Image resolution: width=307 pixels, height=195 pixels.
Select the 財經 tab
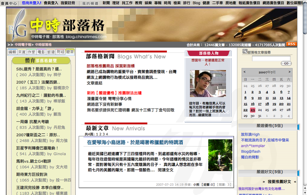pos(60,52)
